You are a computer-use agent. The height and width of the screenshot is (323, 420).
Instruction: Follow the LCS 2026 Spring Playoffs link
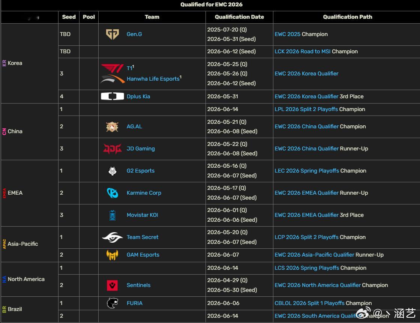pos(307,268)
